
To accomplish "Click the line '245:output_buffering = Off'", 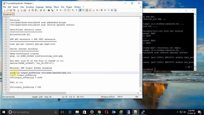I will (25, 87).
